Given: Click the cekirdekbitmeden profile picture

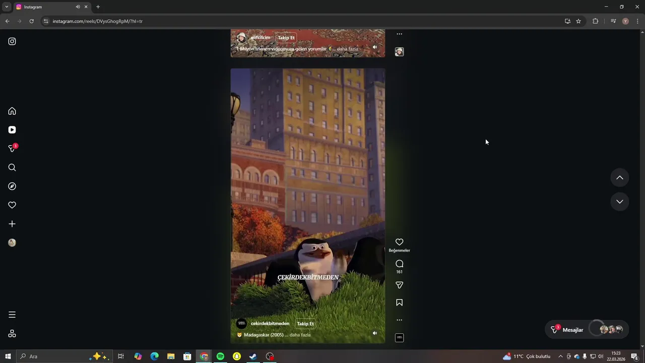Looking at the screenshot, I should pos(241,324).
